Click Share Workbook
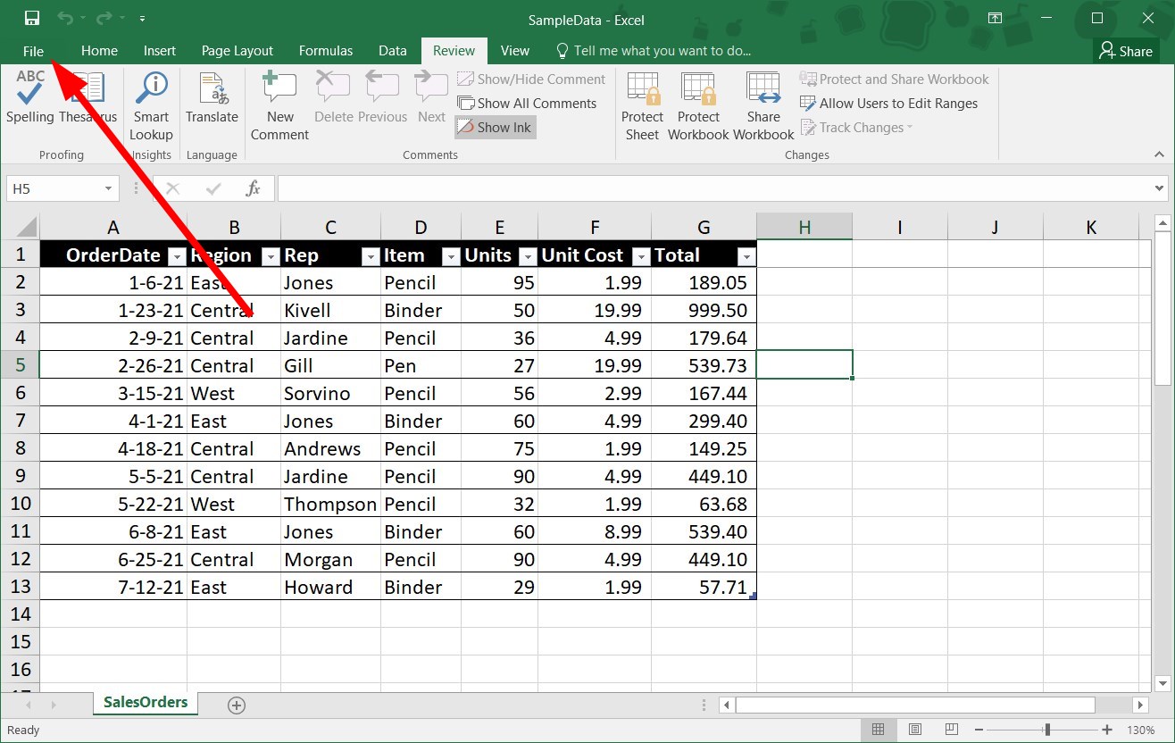 click(x=763, y=106)
